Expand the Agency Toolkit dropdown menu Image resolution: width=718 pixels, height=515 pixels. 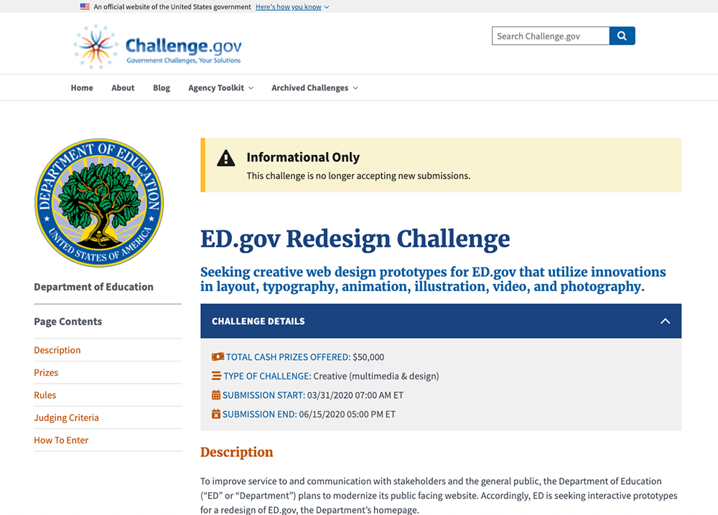pyautogui.click(x=220, y=88)
